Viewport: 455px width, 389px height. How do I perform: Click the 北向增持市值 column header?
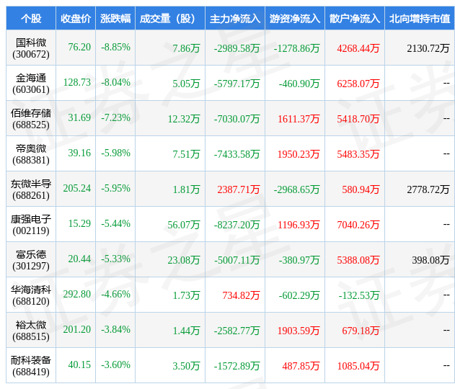tap(420, 19)
